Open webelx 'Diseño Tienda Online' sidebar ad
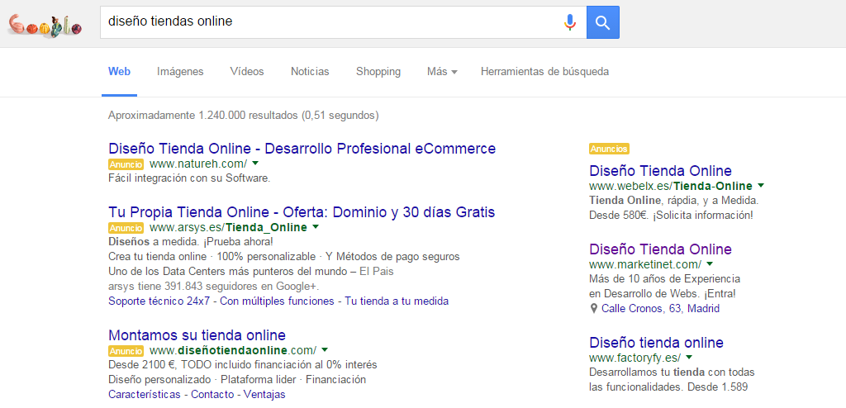 pos(660,171)
